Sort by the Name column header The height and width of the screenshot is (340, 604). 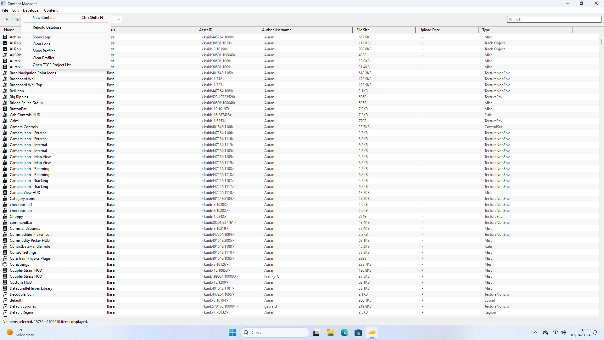(9, 30)
